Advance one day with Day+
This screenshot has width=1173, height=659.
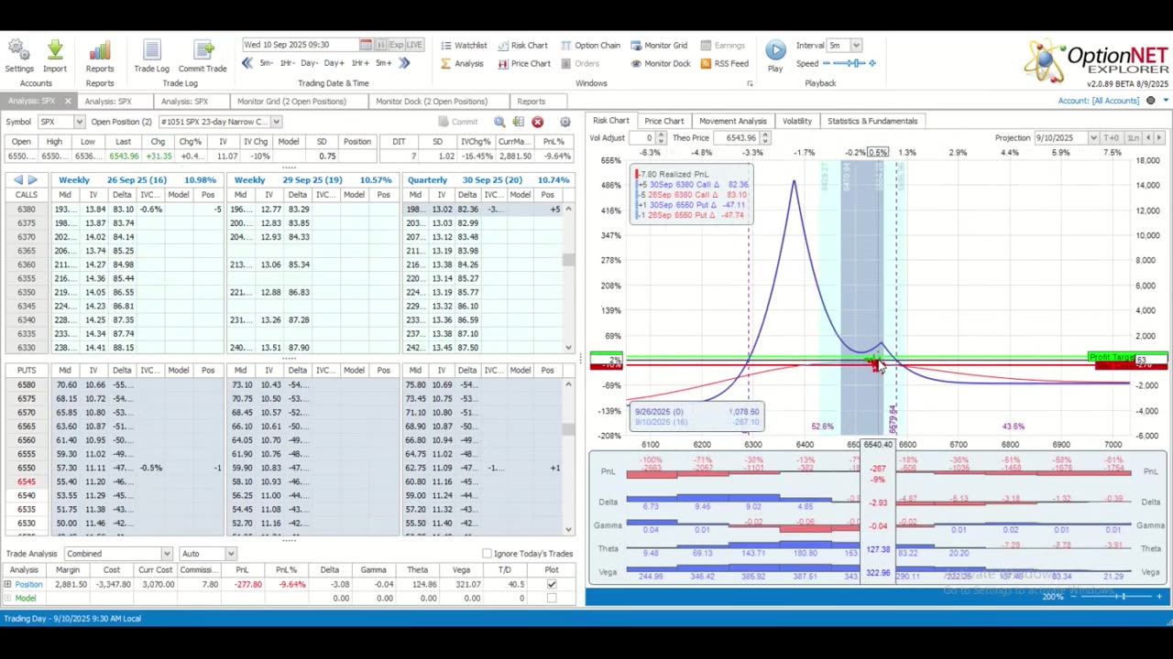pos(334,63)
